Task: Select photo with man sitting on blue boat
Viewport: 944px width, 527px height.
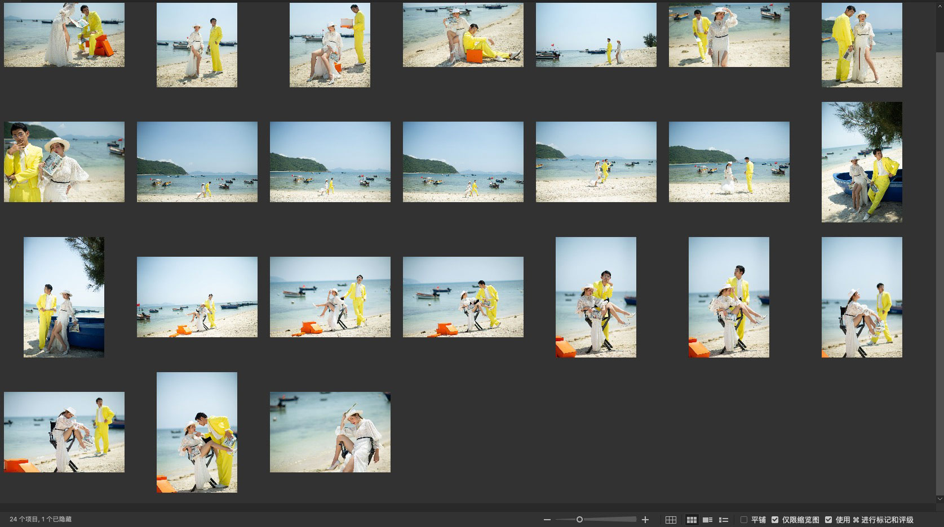Action: click(x=861, y=162)
